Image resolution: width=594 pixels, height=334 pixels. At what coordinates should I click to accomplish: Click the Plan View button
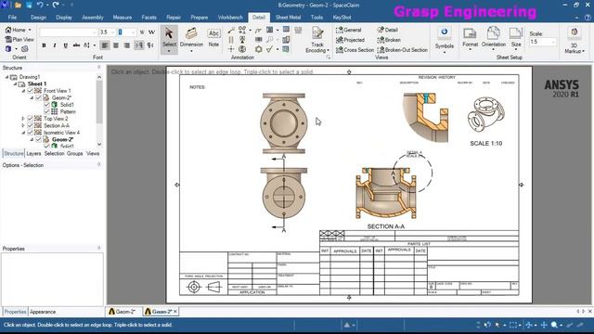(x=19, y=39)
